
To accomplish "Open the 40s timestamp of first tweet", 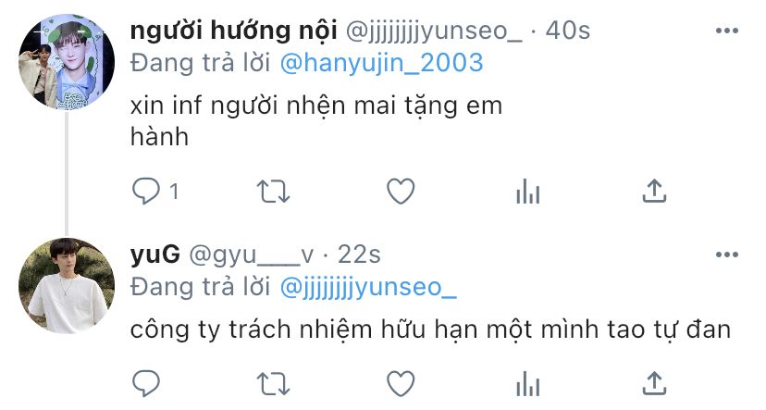I will [x=568, y=31].
